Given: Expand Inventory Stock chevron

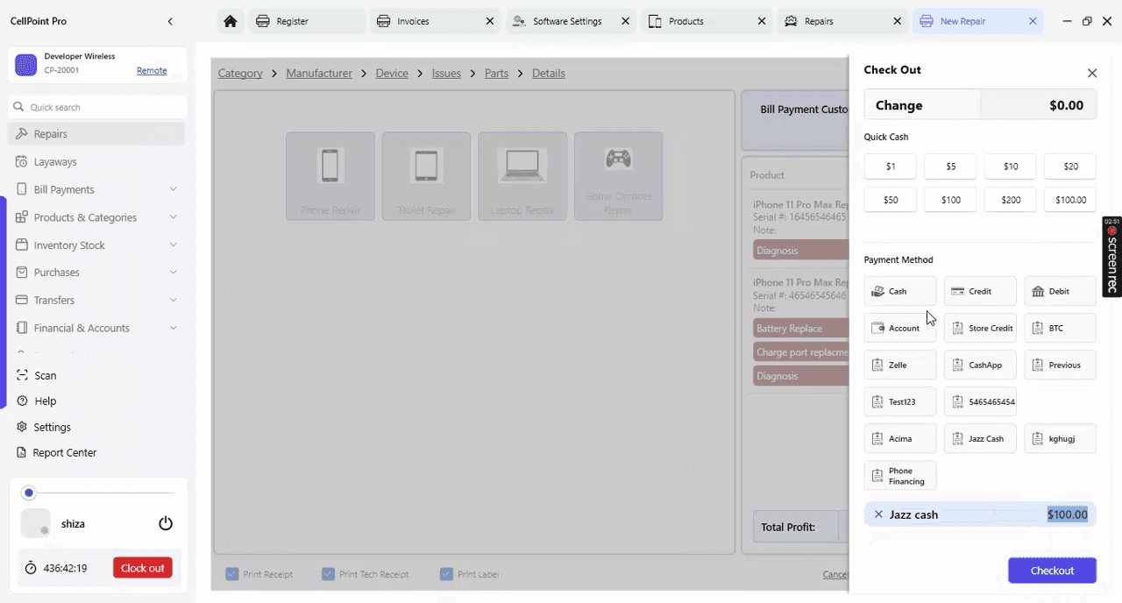Looking at the screenshot, I should click(x=173, y=245).
